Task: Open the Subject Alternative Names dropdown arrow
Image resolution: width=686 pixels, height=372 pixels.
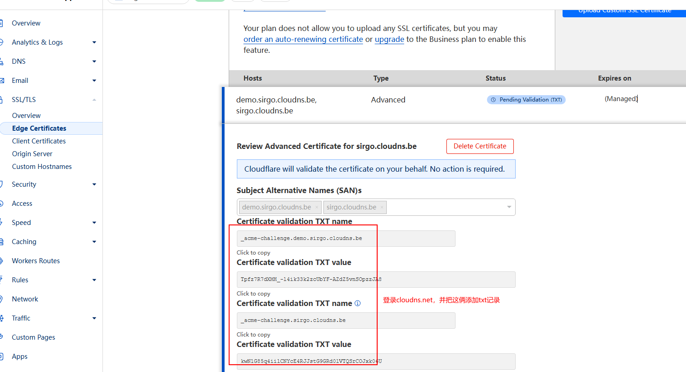Action: (509, 207)
